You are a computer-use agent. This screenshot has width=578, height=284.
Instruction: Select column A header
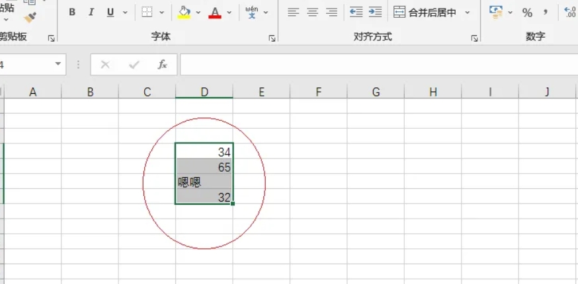pyautogui.click(x=33, y=92)
